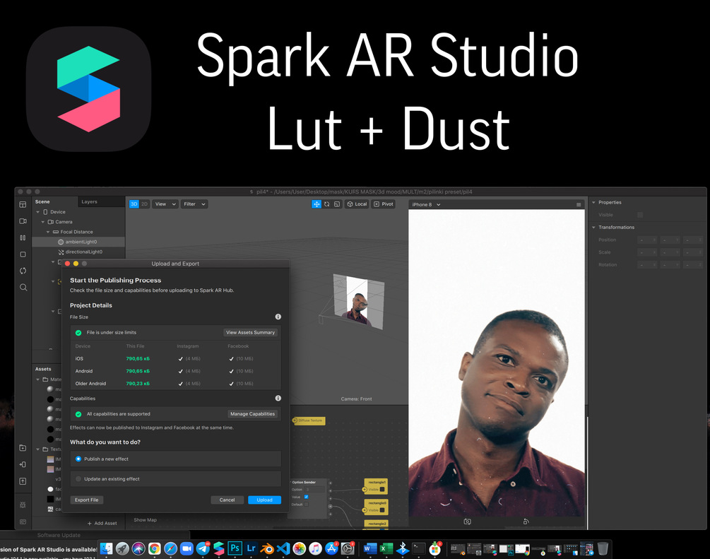Select the move manipulator tool in viewport
Image resolution: width=710 pixels, height=559 pixels.
pos(316,204)
